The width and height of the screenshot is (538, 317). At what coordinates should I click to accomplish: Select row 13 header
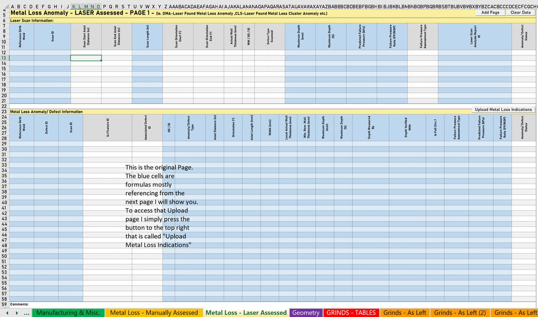4,57
